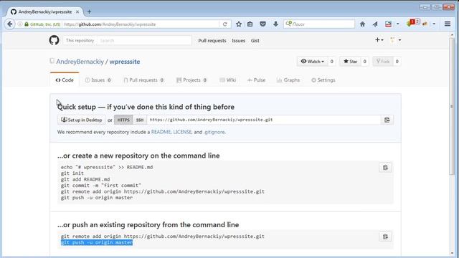
Task: Click the repository clone URL field
Action: (x=264, y=120)
